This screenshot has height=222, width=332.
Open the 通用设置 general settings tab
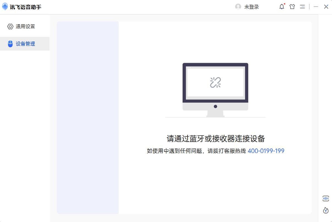[x=25, y=27]
